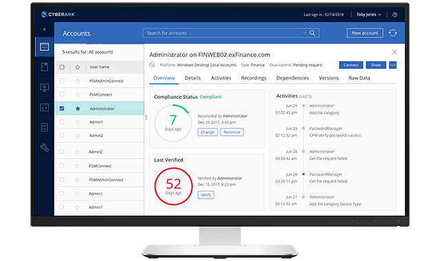Click into the Search for accounts field
The height and width of the screenshot is (261, 440).
click(x=223, y=33)
